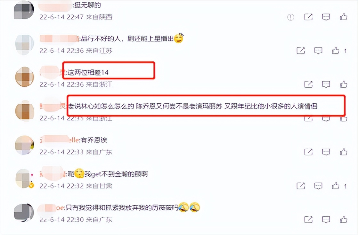Reply to the 挺无聊的 comment

point(326,17)
